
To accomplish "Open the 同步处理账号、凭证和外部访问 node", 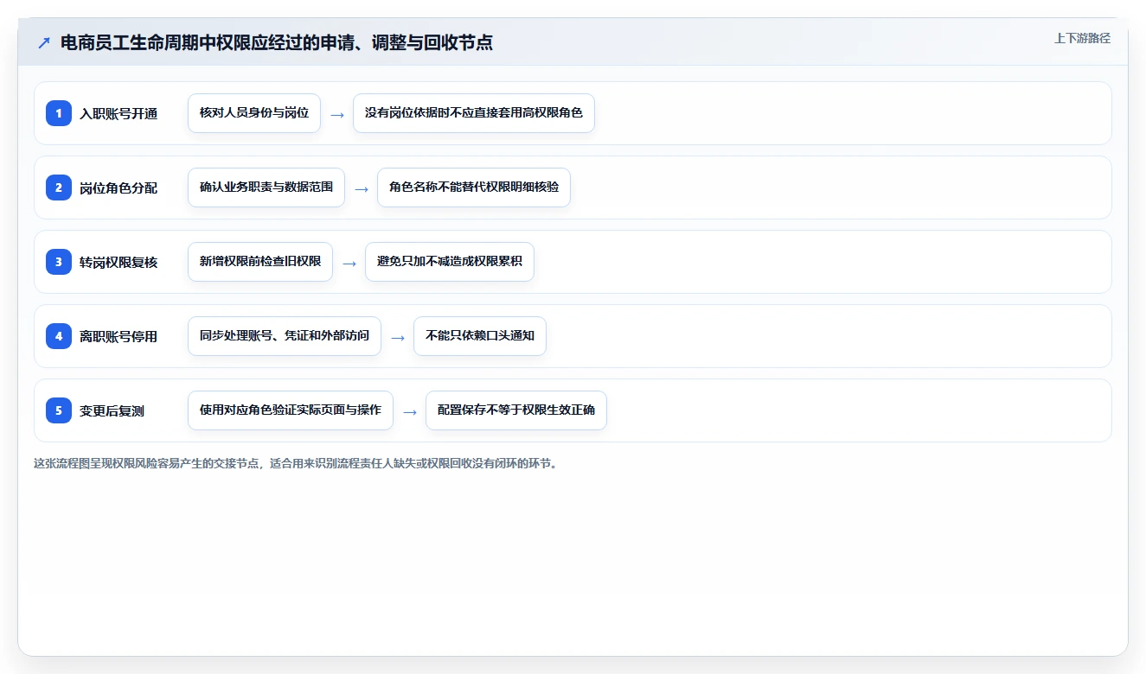I will 285,336.
